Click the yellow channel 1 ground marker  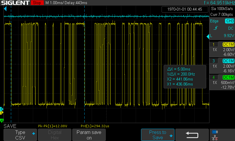click(1, 113)
